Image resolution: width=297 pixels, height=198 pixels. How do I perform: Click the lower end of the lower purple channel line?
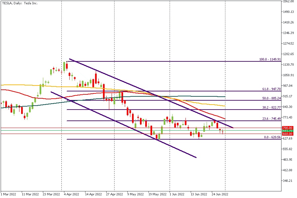coord(196,157)
